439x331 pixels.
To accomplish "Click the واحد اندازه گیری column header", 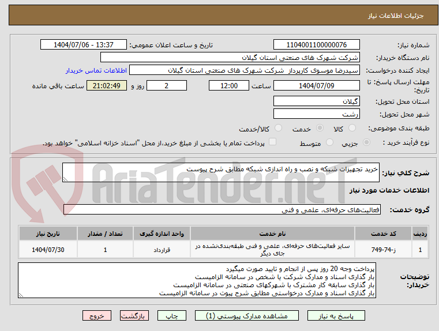I will coord(162,234).
